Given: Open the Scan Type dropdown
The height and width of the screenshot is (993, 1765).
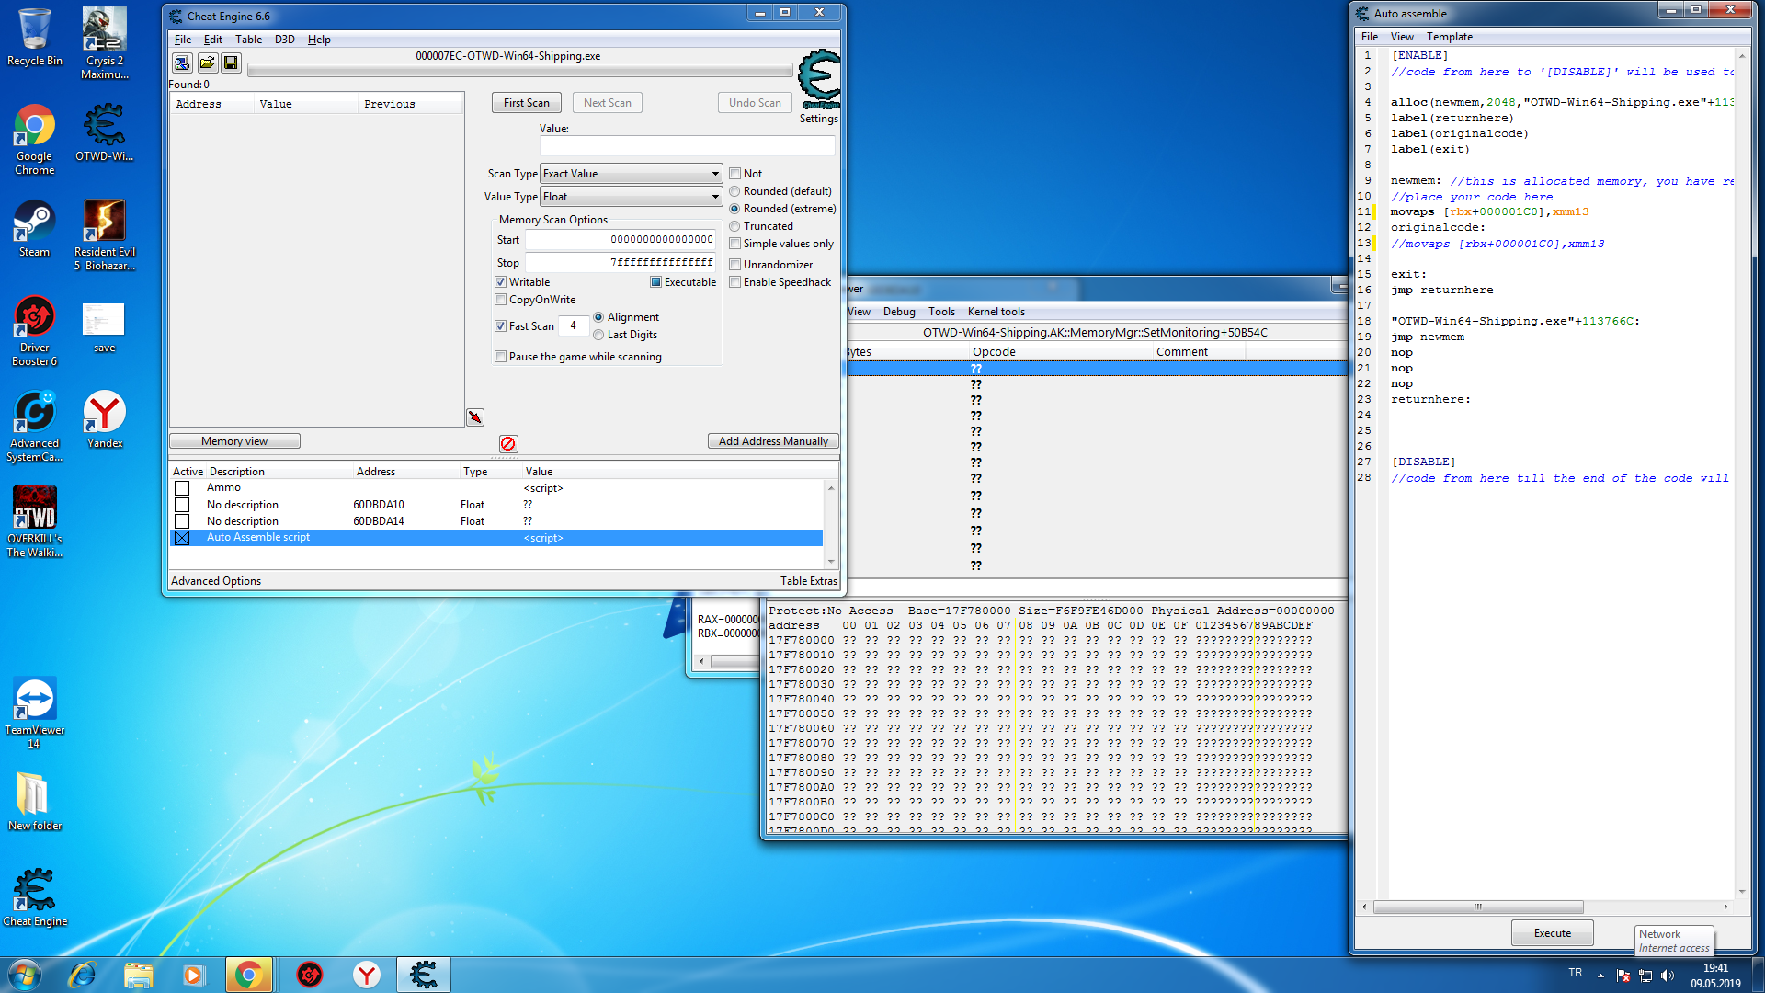Looking at the screenshot, I should [x=631, y=174].
